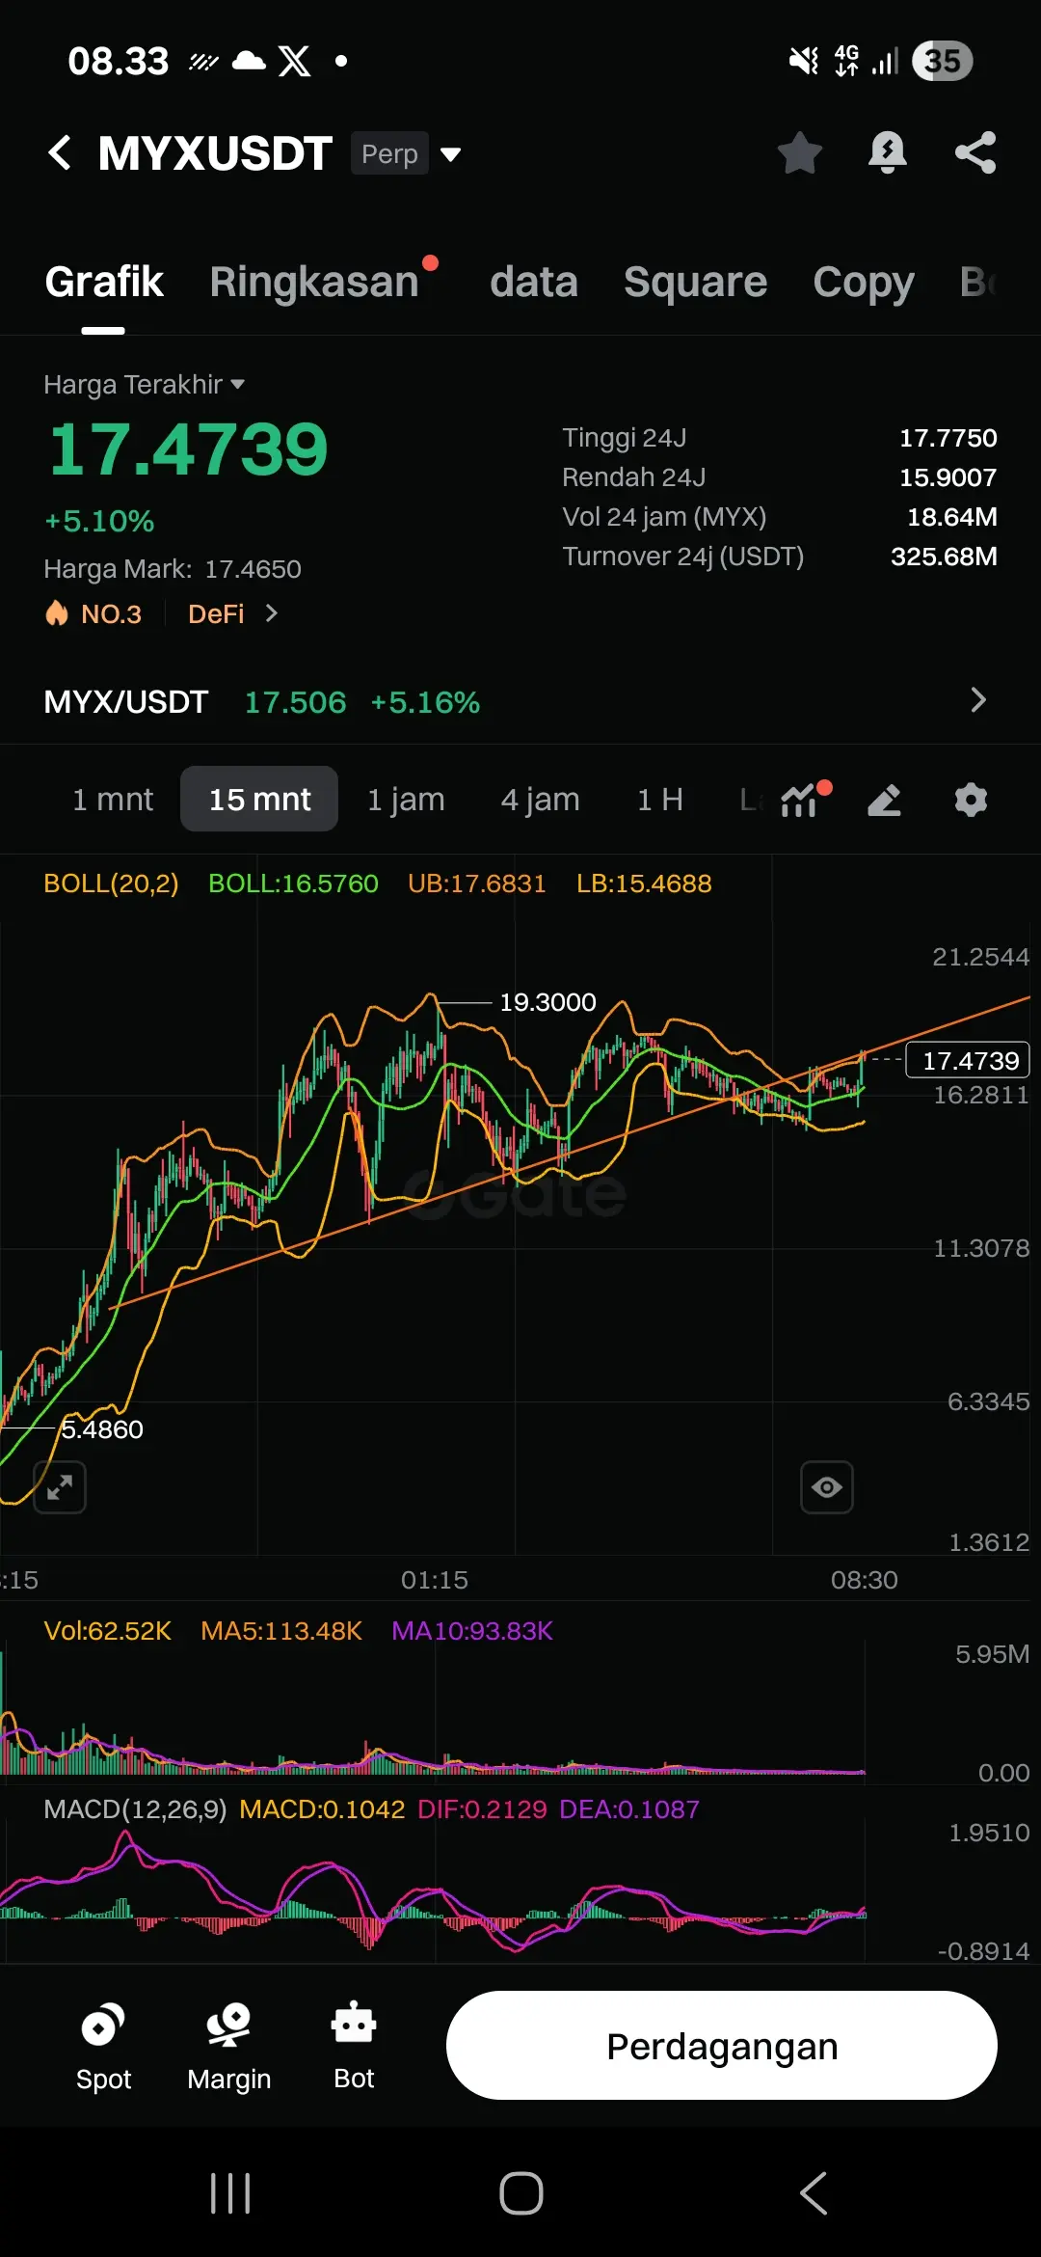Open Android recent apps button

tap(230, 2193)
